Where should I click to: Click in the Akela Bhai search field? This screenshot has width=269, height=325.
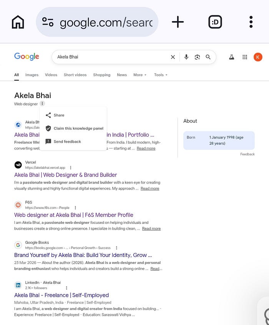pyautogui.click(x=112, y=57)
